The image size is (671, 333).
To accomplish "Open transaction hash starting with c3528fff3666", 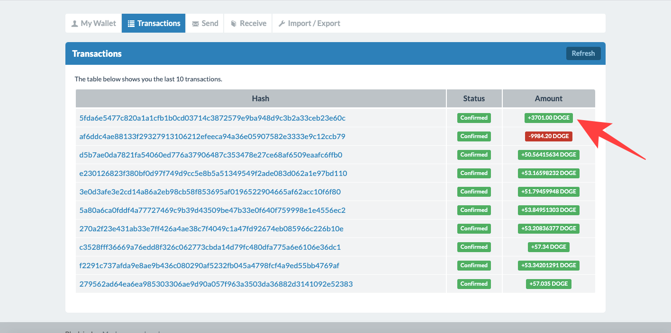I will 210,247.
